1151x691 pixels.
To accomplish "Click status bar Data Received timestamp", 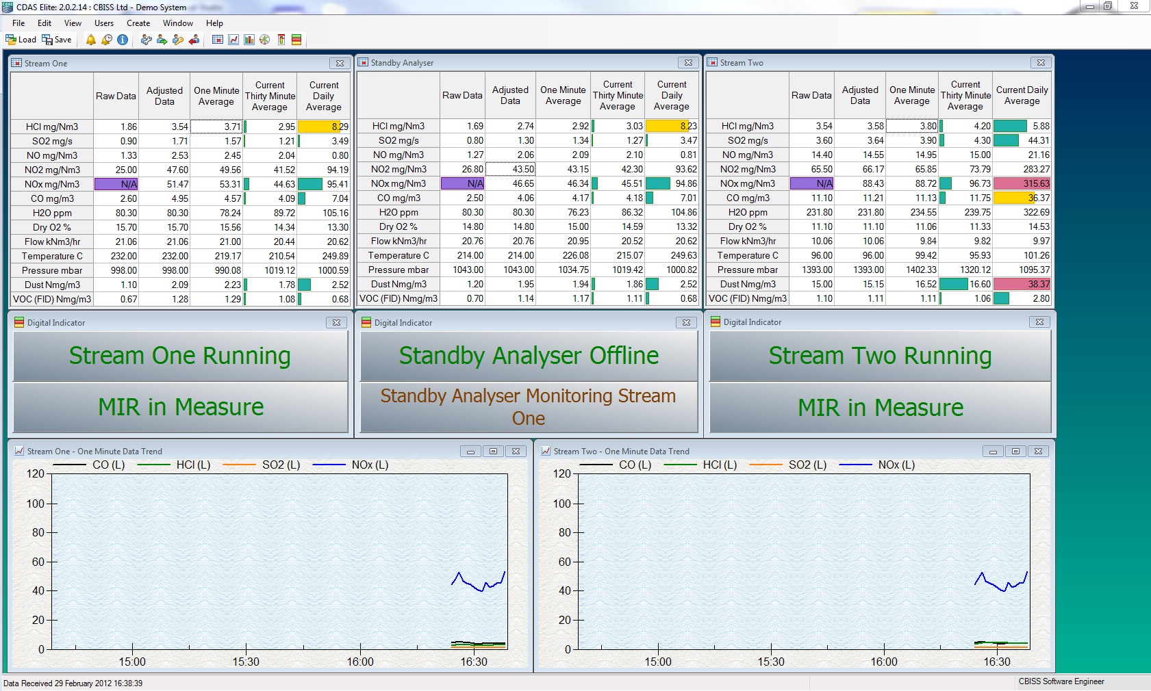I will (x=73, y=683).
